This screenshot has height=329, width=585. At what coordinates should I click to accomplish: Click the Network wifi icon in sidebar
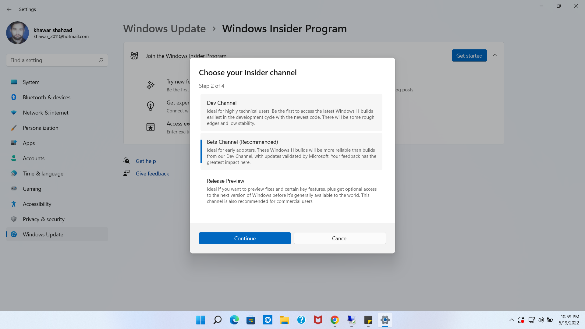pos(14,112)
